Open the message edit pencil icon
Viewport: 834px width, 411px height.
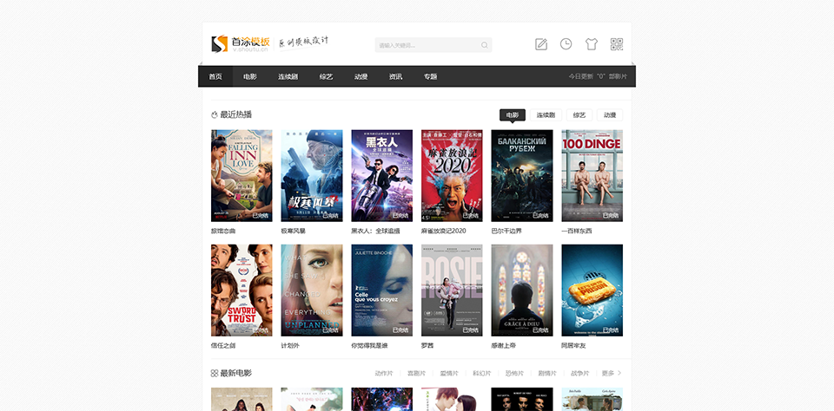541,44
